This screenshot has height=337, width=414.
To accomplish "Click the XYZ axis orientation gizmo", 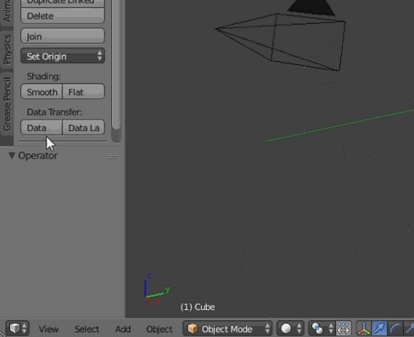I will [157, 290].
